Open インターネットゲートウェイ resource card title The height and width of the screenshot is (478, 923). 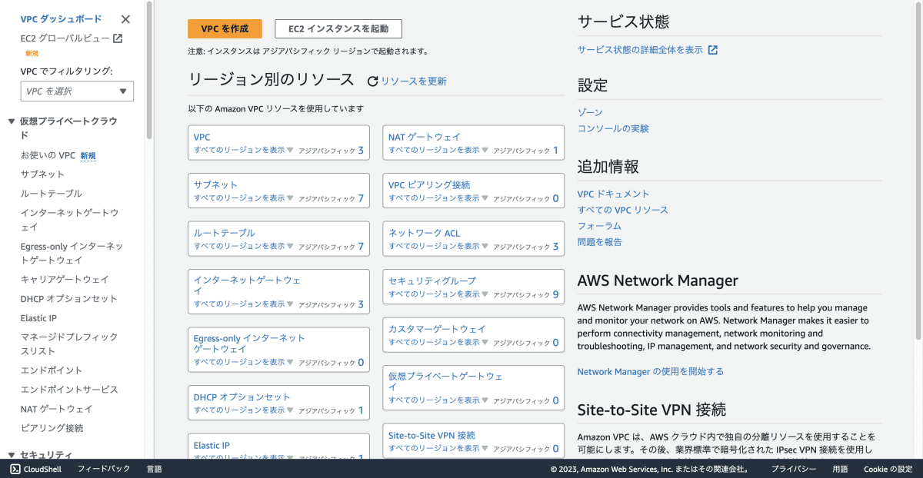pos(247,285)
